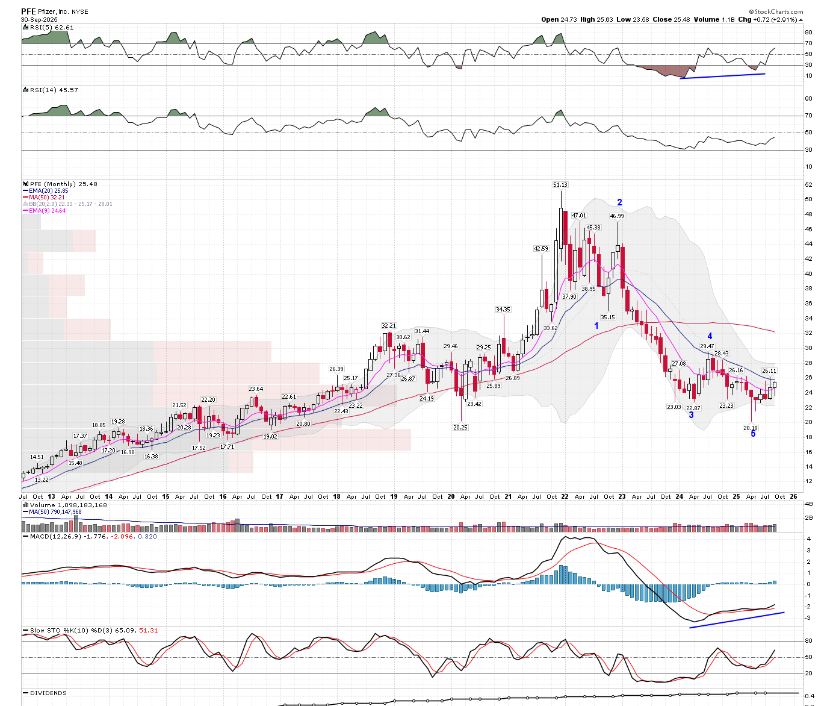Click the blue wave 4 annotation
This screenshot has width=833, height=706.
coord(710,337)
